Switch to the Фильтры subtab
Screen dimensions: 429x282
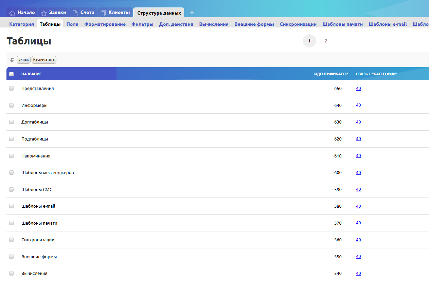pyautogui.click(x=142, y=24)
